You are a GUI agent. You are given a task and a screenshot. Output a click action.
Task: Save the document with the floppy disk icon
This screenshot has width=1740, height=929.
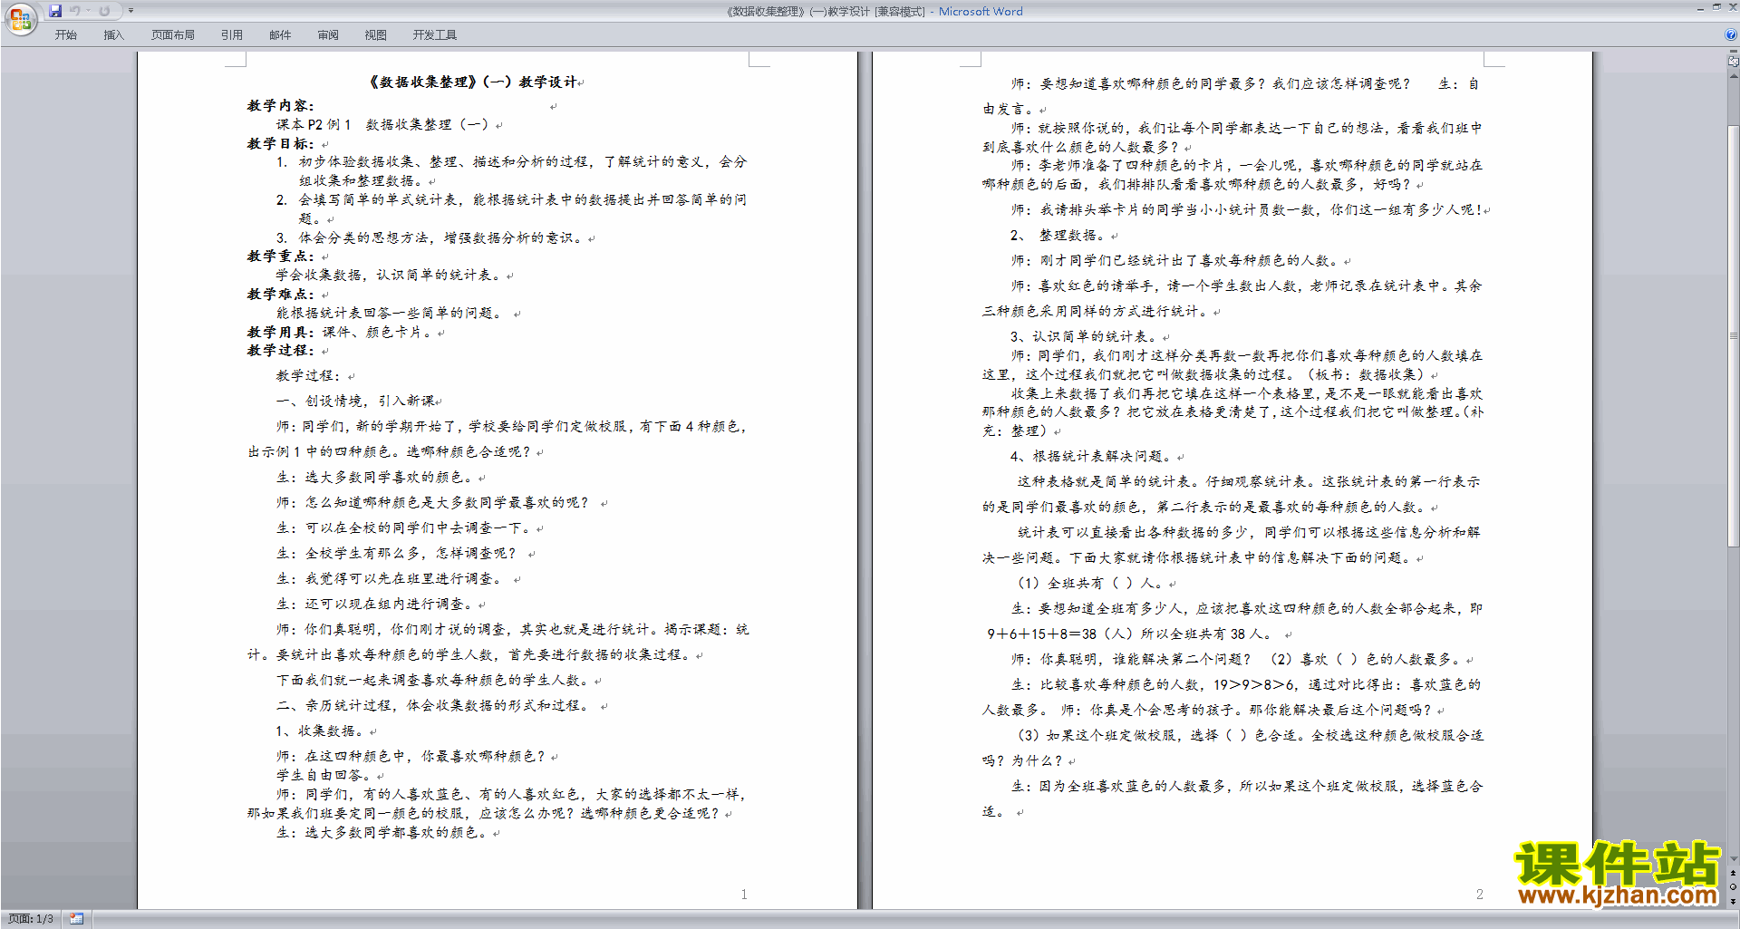pos(55,11)
